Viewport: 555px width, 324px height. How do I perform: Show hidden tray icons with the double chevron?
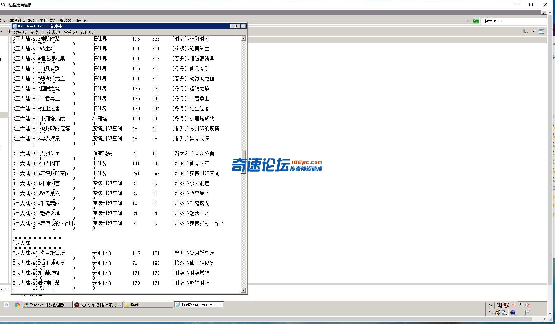pos(520,305)
